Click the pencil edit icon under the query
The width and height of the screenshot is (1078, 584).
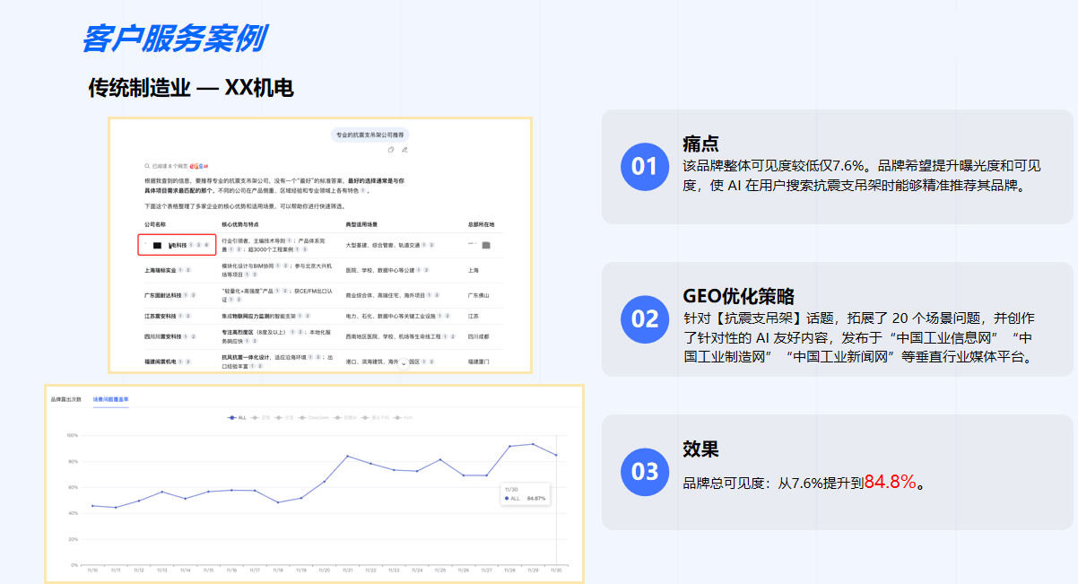404,149
